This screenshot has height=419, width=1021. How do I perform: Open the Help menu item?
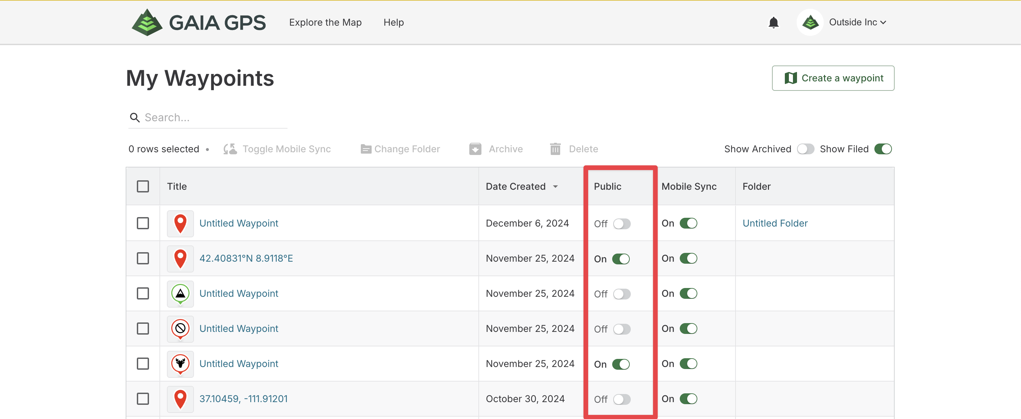(393, 23)
